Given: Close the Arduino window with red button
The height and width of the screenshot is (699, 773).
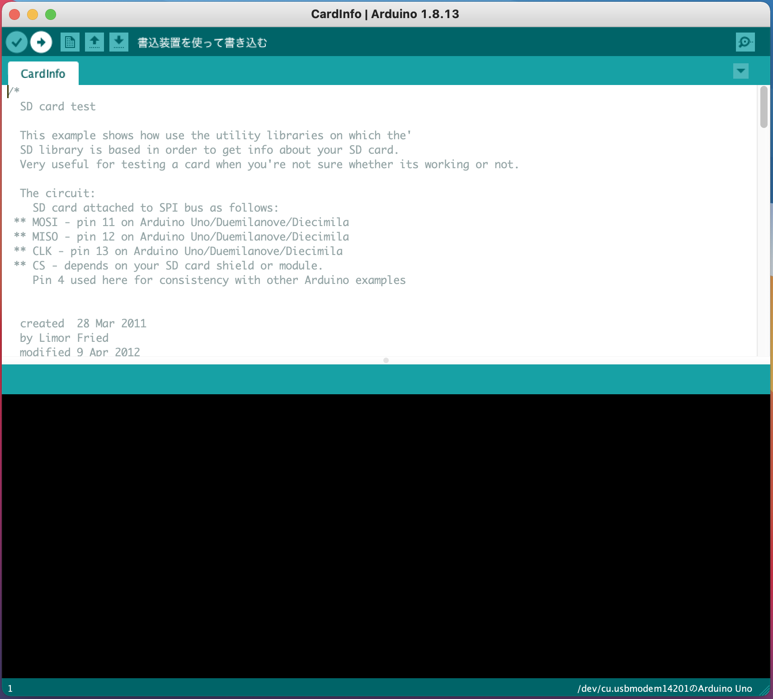Looking at the screenshot, I should tap(14, 14).
